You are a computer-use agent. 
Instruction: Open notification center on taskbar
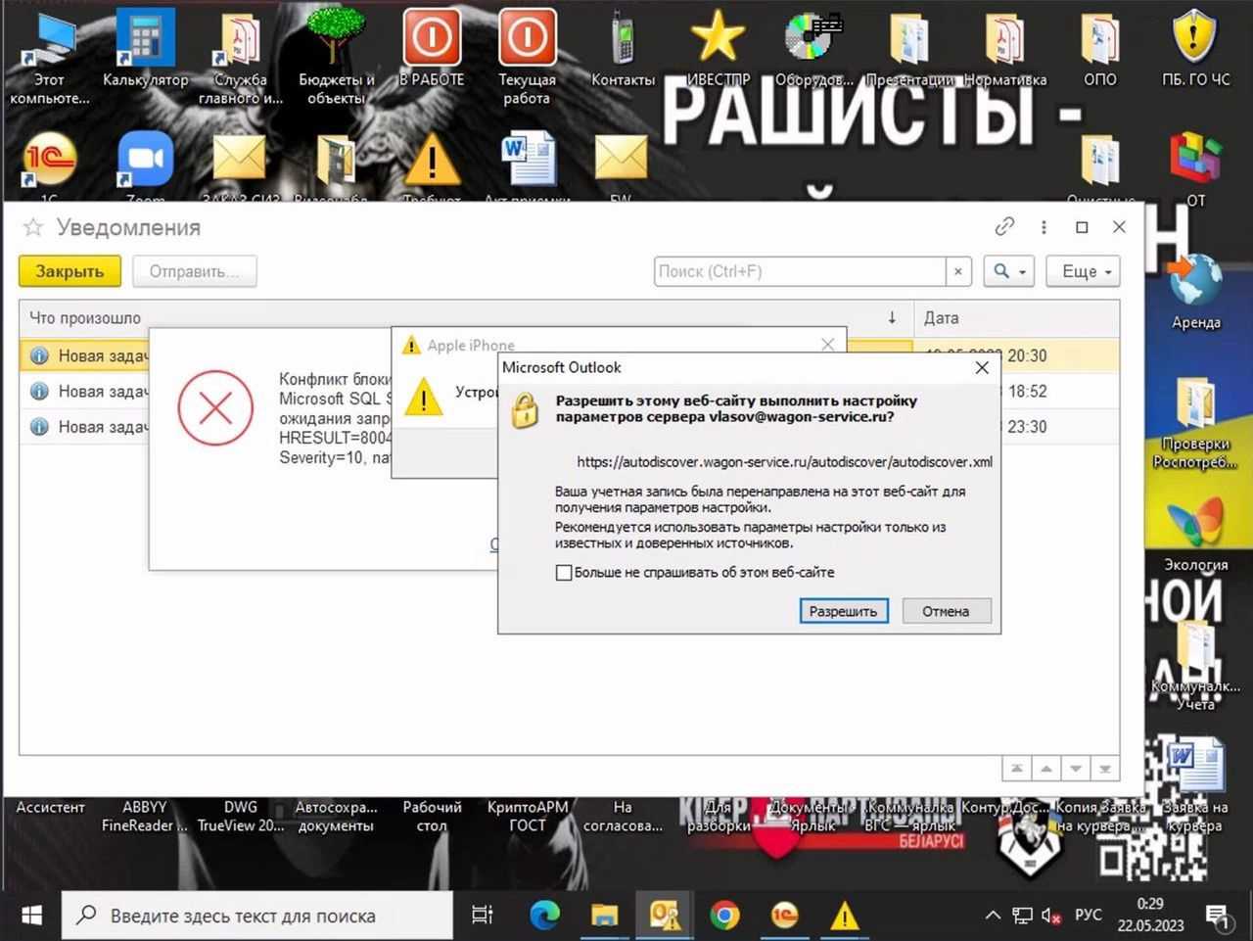pos(1218,916)
